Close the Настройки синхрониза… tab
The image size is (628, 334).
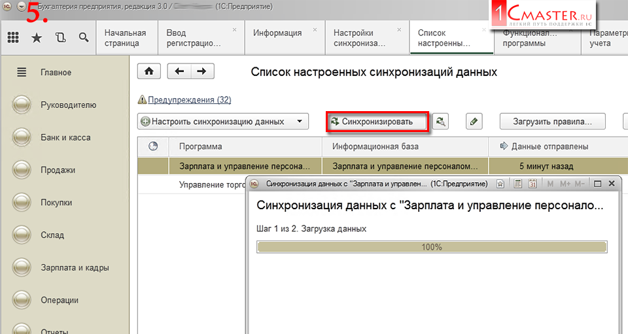[x=399, y=29]
